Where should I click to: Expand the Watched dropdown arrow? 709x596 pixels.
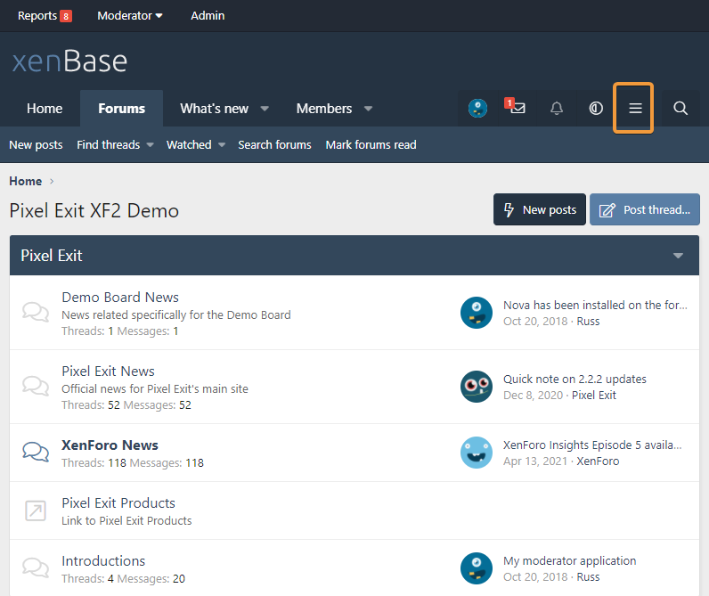click(222, 145)
